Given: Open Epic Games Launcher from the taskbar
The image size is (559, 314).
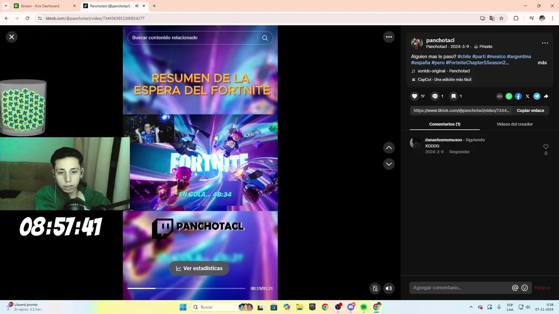Looking at the screenshot, I should pos(312,307).
